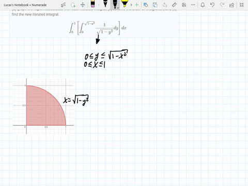Select the lasso select tool
The image size is (248, 186).
tap(73, 5)
